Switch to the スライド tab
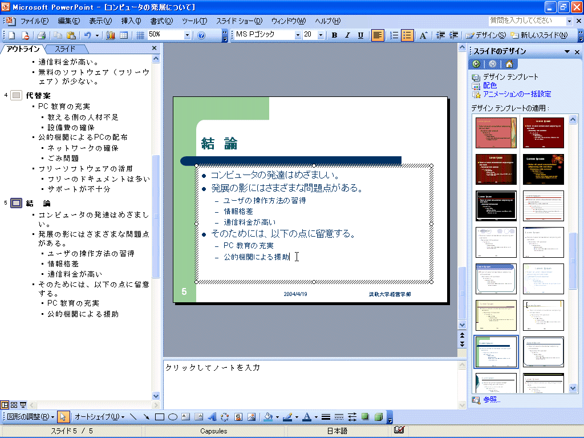584x438 pixels. [x=65, y=49]
